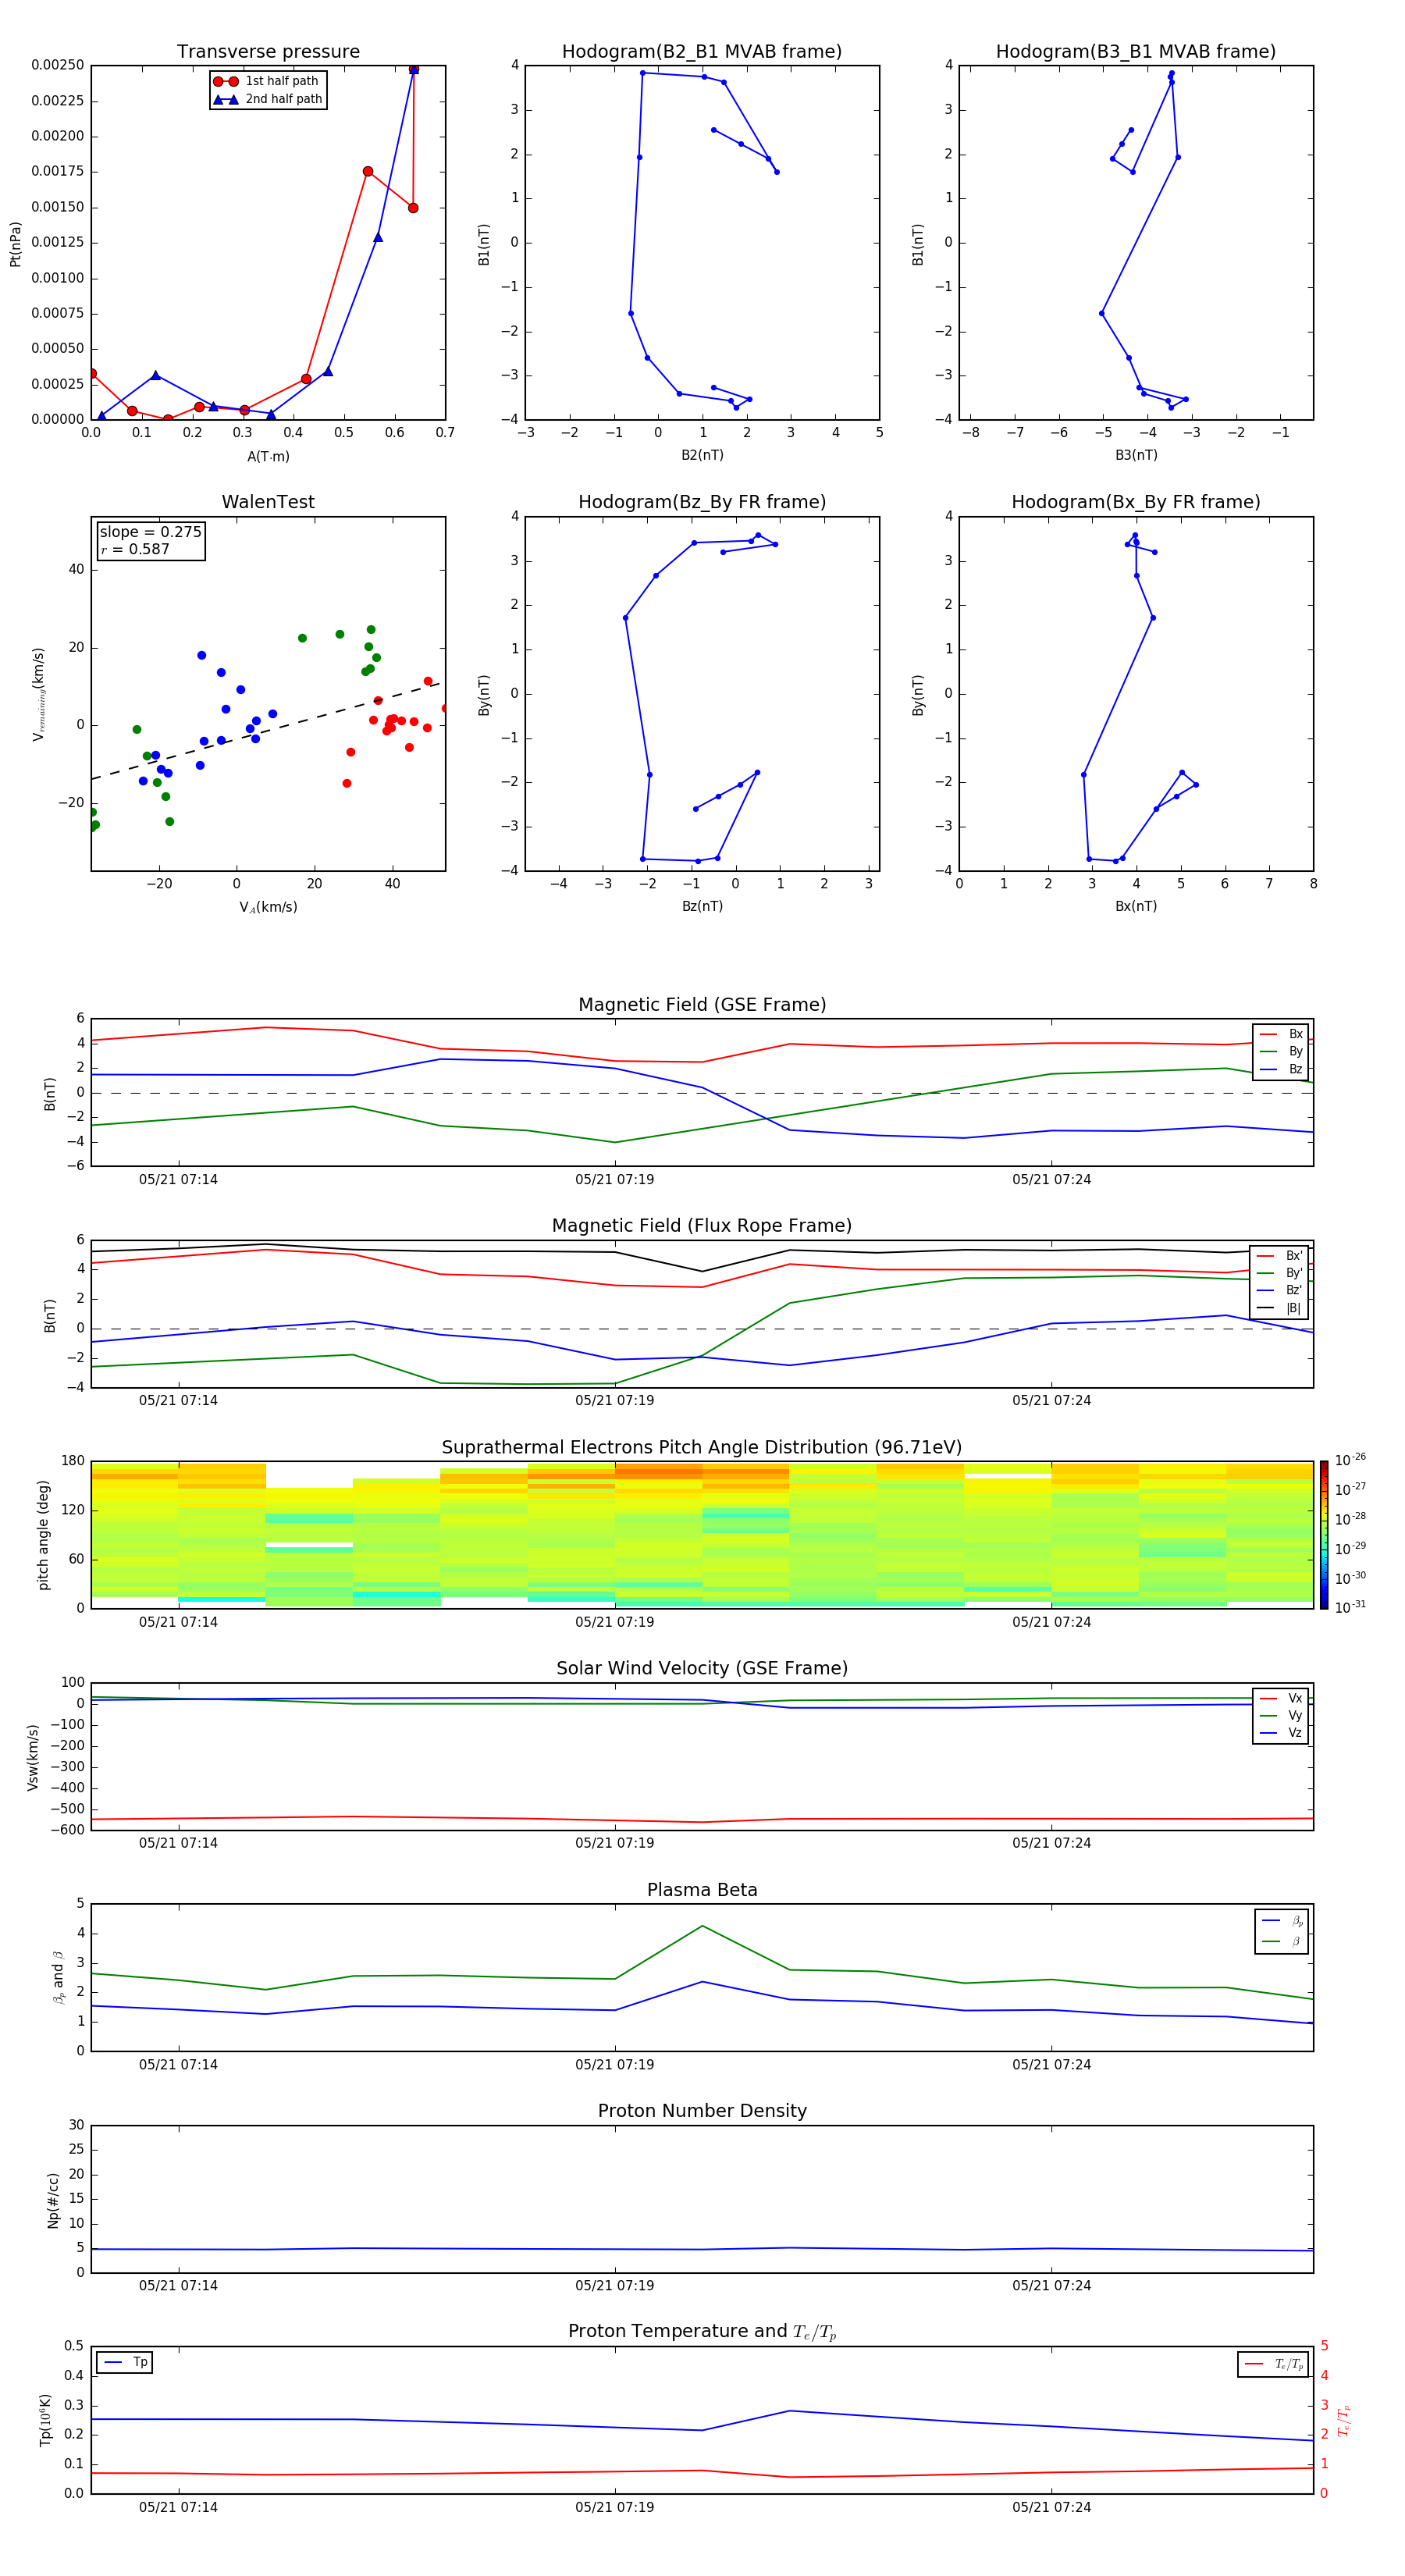Click the 'Vx' legend entry
The height and width of the screenshot is (2576, 1405).
coord(1281,1698)
